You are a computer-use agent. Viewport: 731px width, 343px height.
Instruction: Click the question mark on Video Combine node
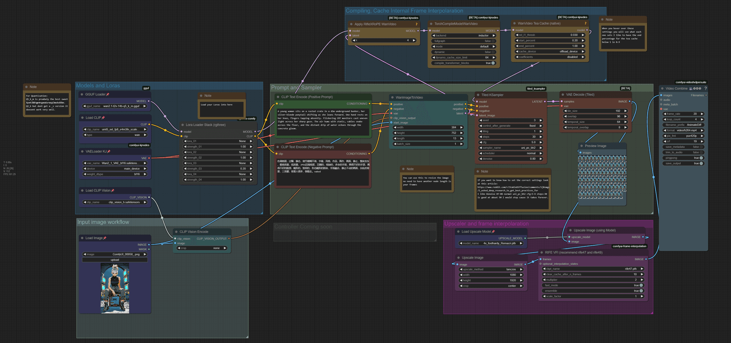click(x=705, y=88)
